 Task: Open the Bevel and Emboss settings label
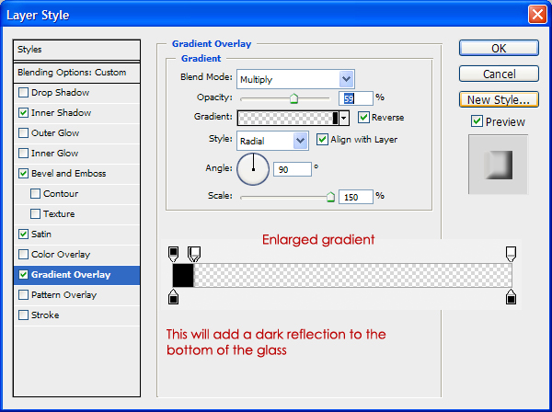pos(69,174)
